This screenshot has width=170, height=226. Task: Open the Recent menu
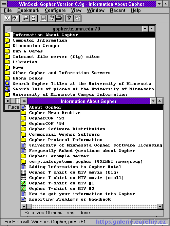pos(118,10)
